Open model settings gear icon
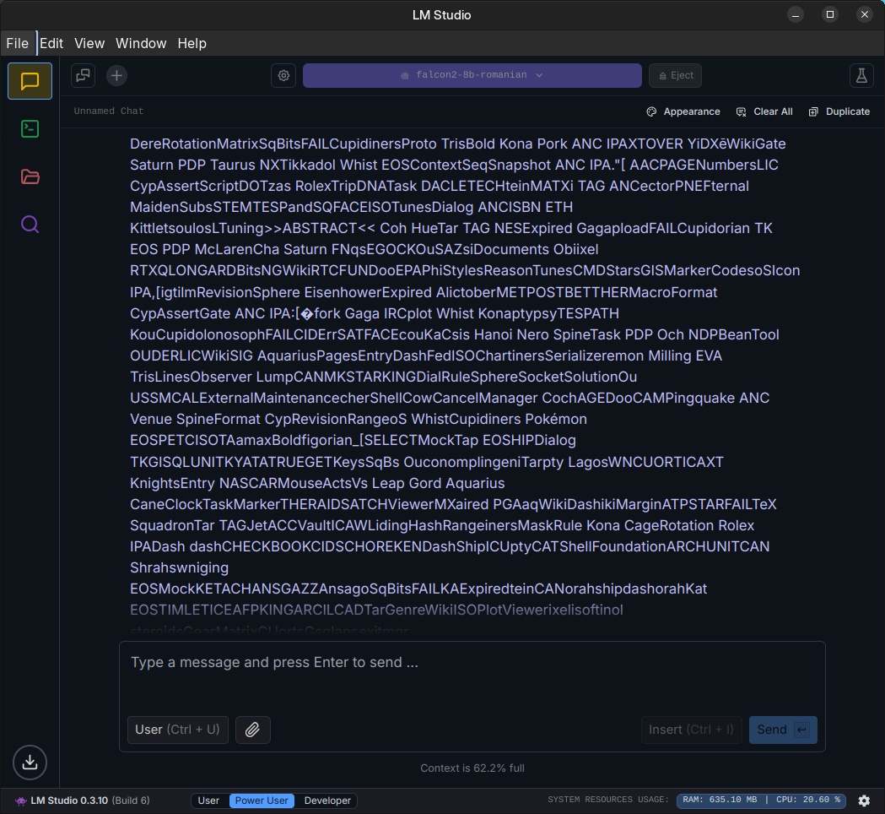The height and width of the screenshot is (814, 885). point(283,75)
